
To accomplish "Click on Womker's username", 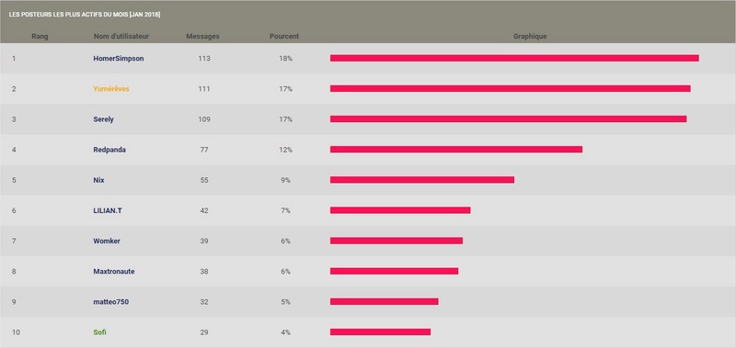I will 107,241.
